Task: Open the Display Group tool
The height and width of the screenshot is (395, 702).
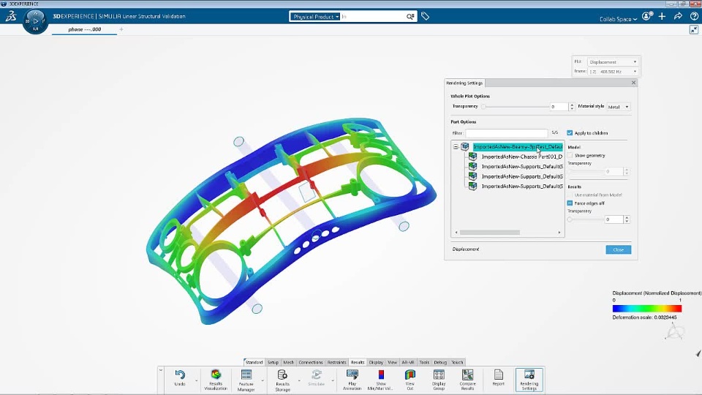Action: [x=439, y=375]
